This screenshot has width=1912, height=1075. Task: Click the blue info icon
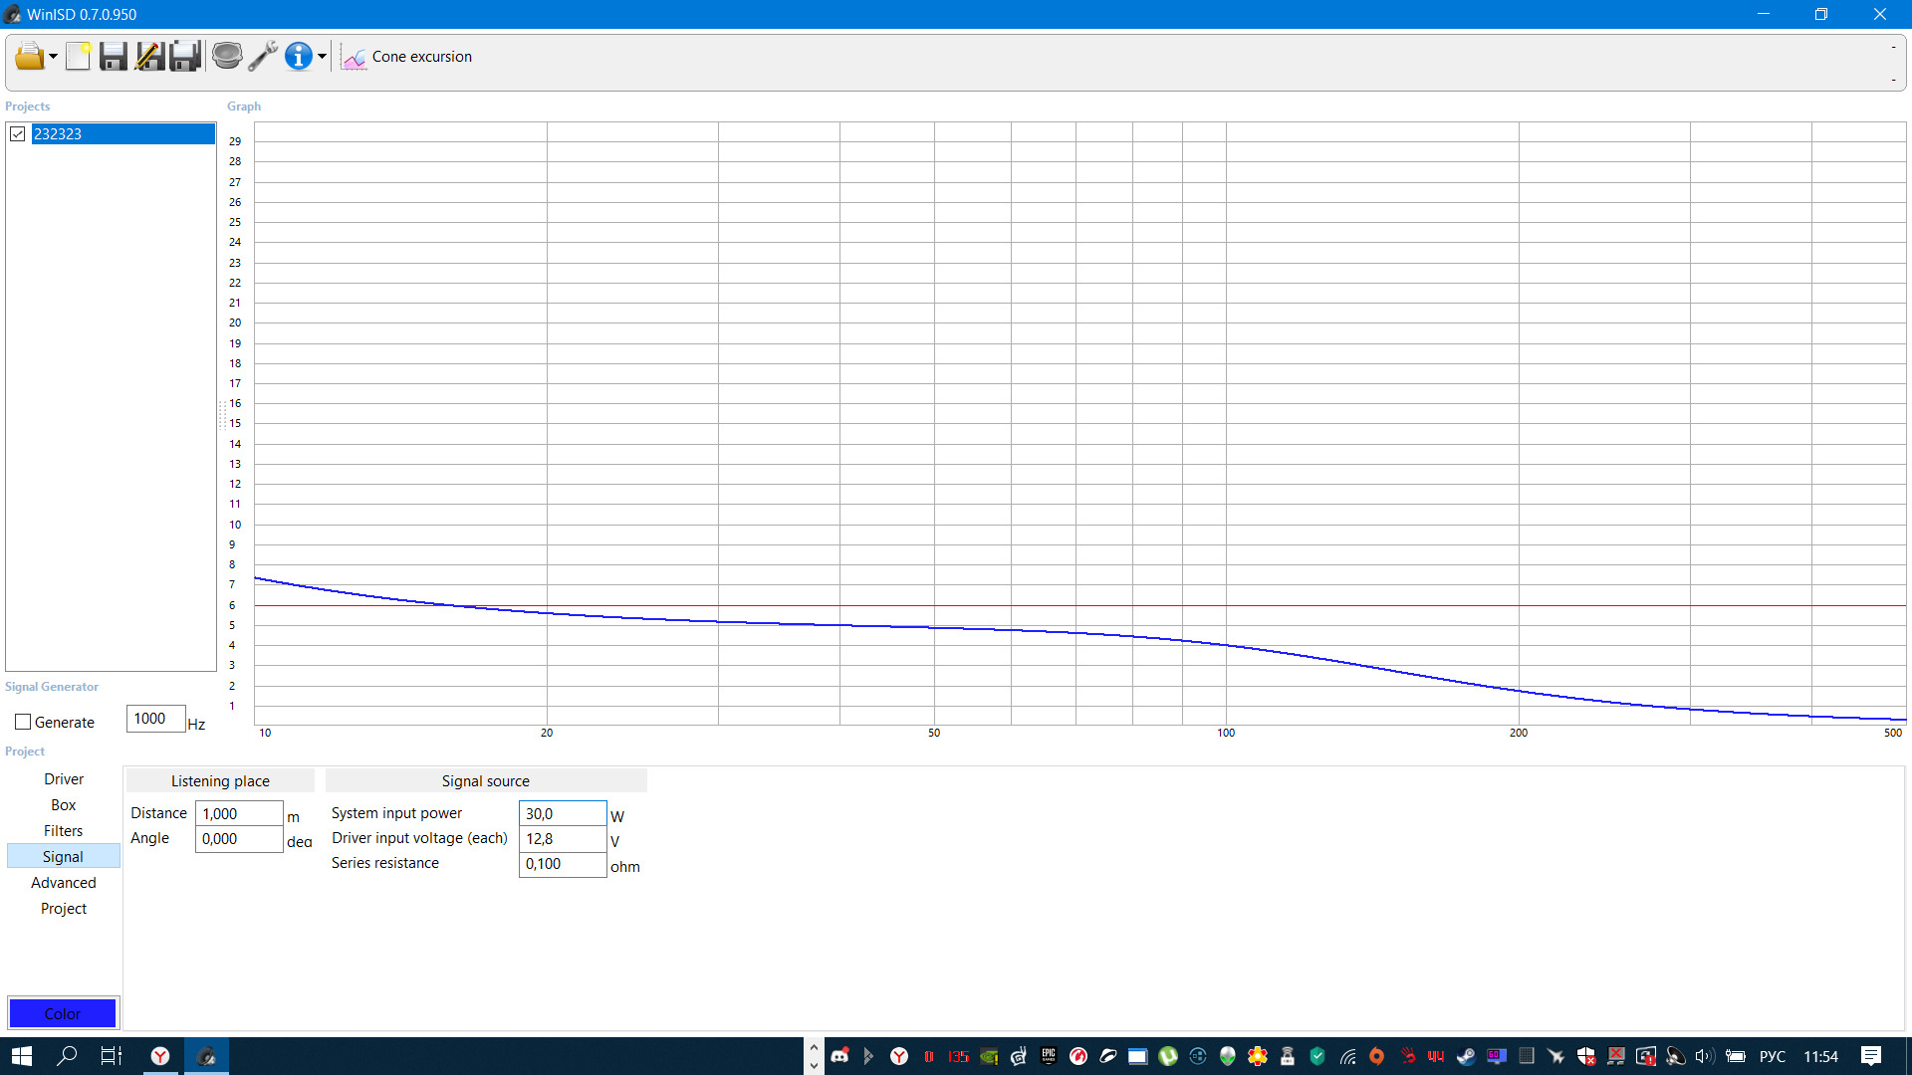pos(299,57)
